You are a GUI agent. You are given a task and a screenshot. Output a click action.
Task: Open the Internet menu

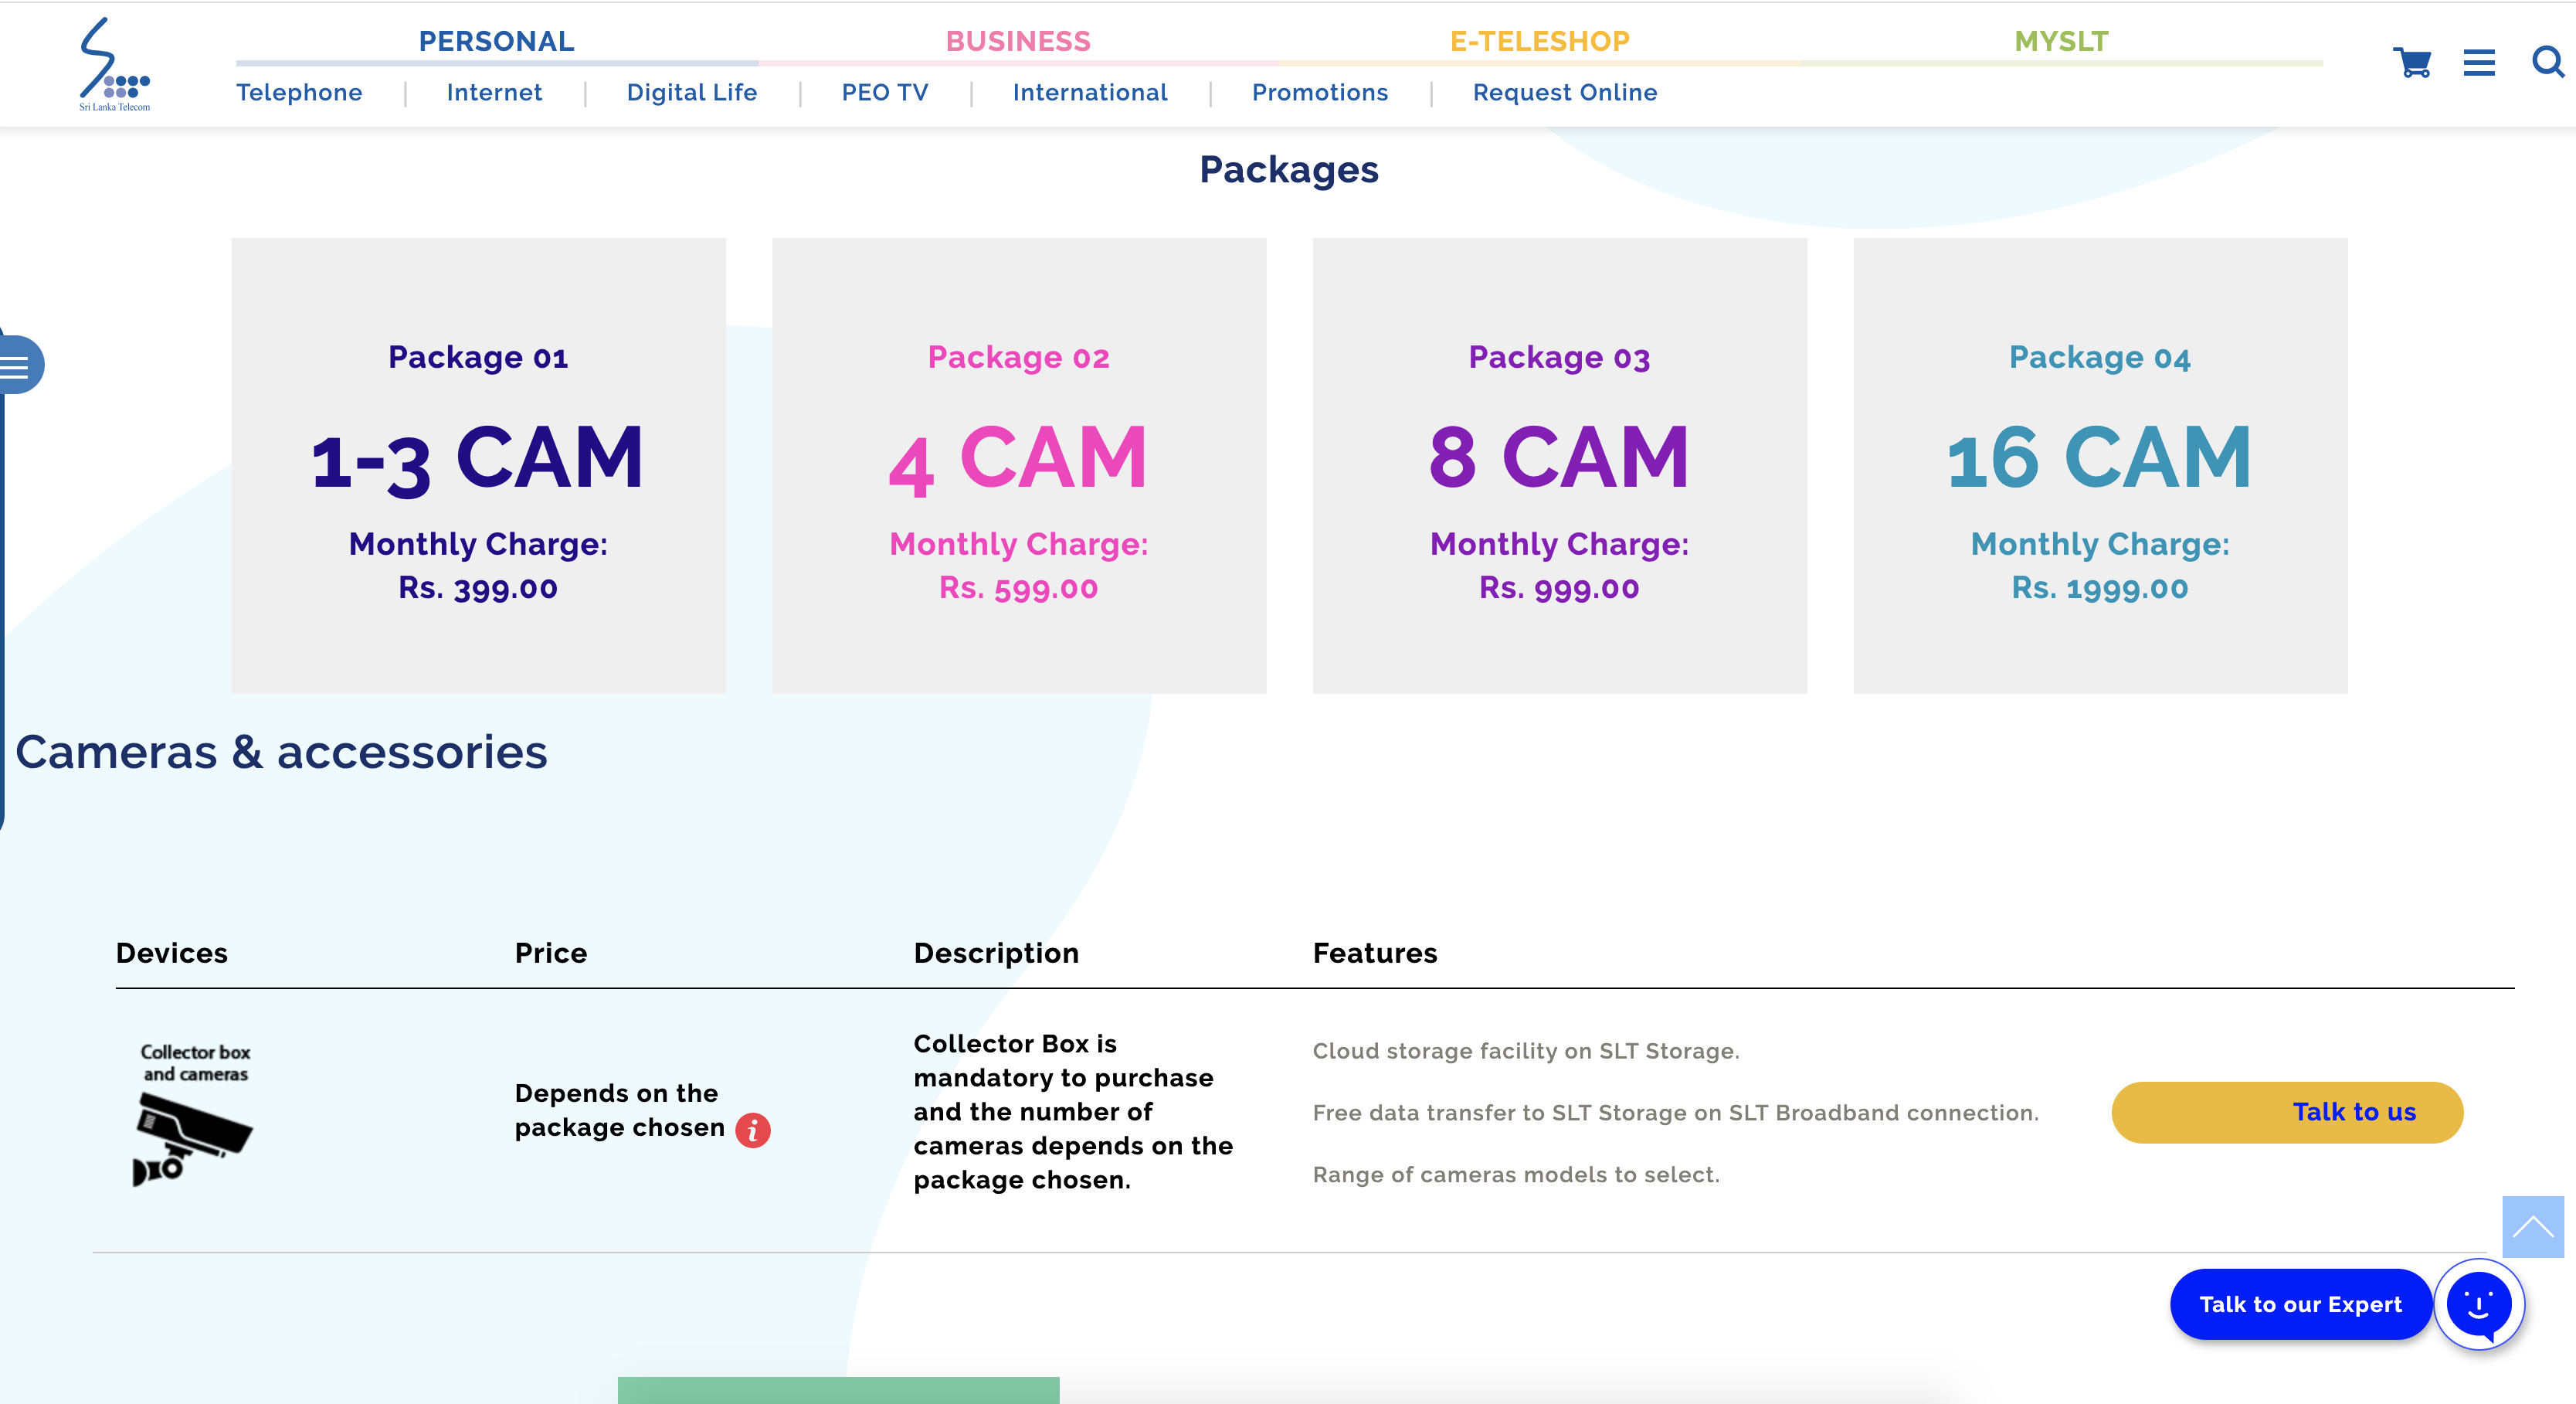click(494, 92)
